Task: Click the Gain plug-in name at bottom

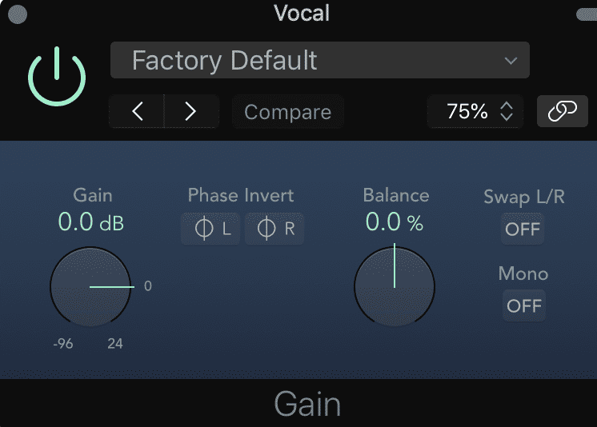Action: (x=307, y=404)
